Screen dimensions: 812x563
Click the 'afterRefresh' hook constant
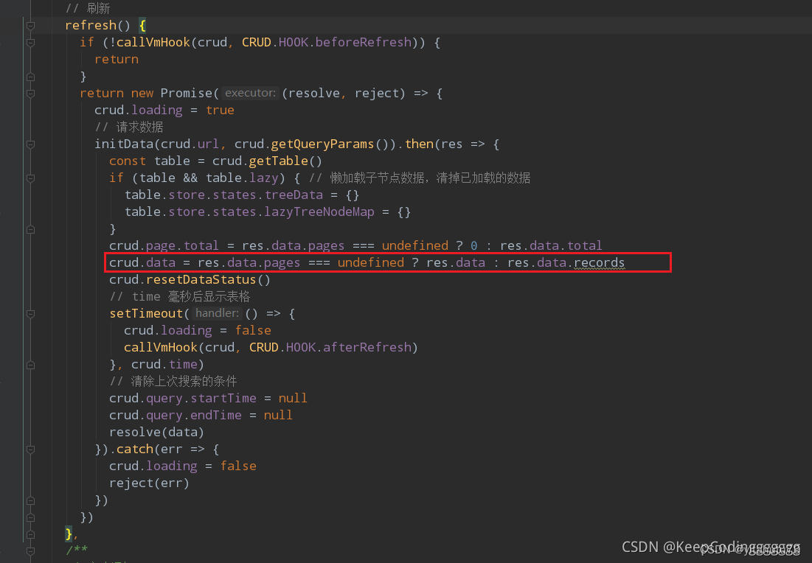[x=367, y=347]
